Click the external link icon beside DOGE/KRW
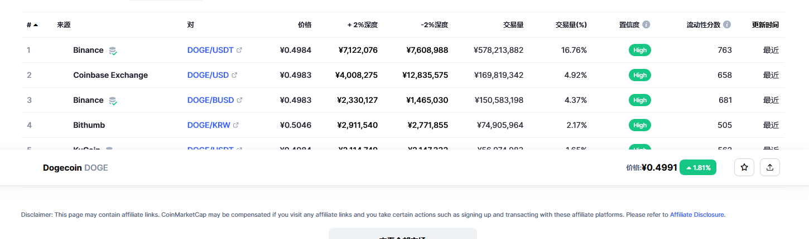This screenshot has width=809, height=239. tap(236, 125)
